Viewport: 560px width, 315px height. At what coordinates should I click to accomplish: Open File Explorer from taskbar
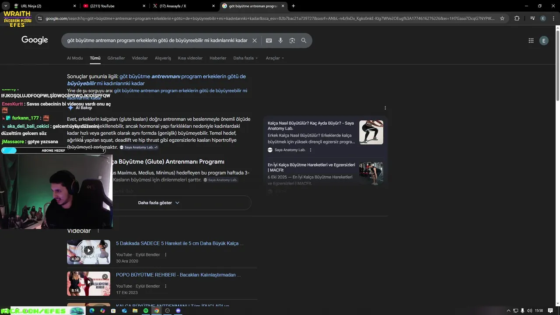pyautogui.click(x=135, y=311)
